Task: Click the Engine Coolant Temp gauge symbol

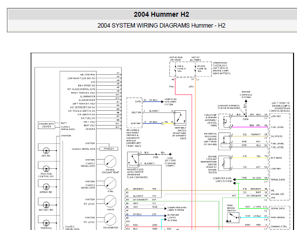Action: click(110, 162)
